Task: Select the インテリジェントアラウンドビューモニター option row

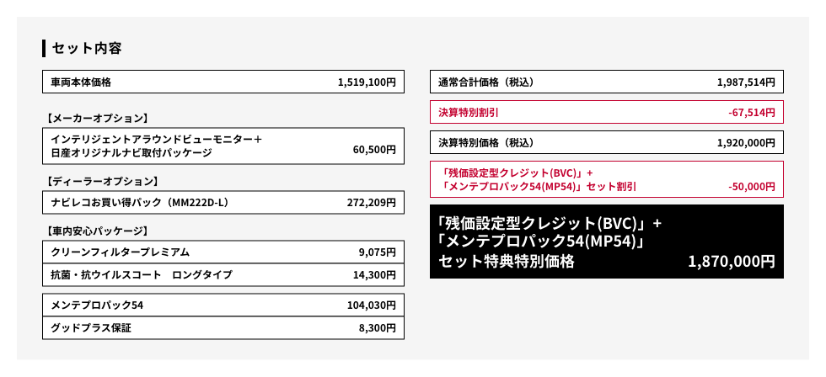Action: click(223, 146)
